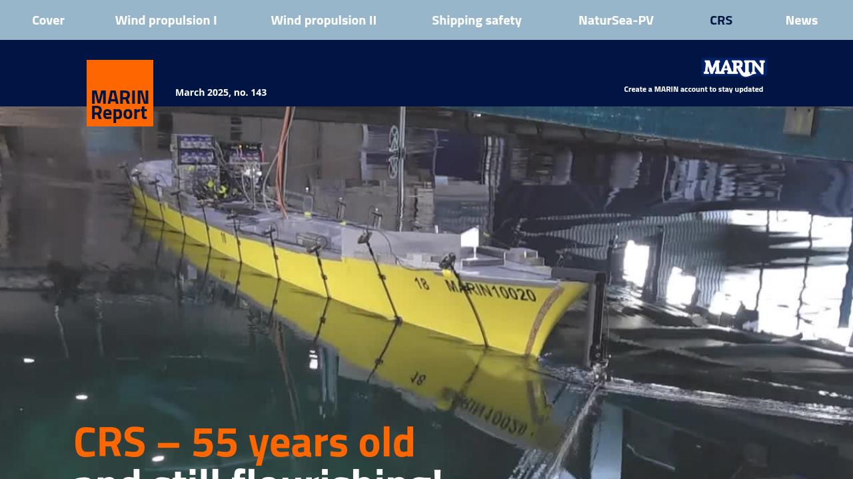Image resolution: width=853 pixels, height=479 pixels.
Task: Switch to the Wind propulsion I article
Action: click(x=165, y=20)
